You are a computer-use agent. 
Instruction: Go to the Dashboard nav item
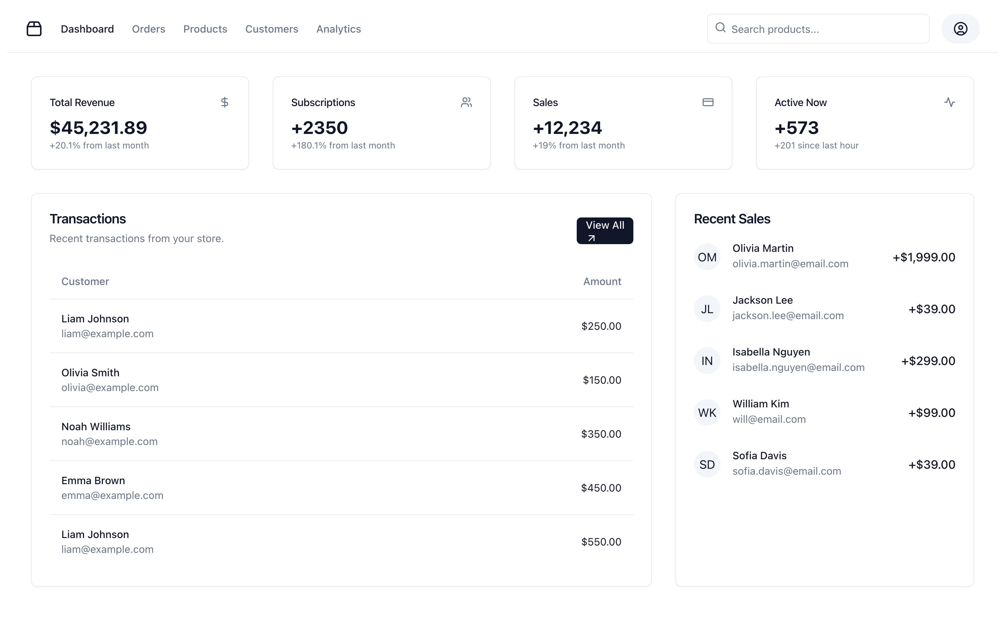(87, 29)
